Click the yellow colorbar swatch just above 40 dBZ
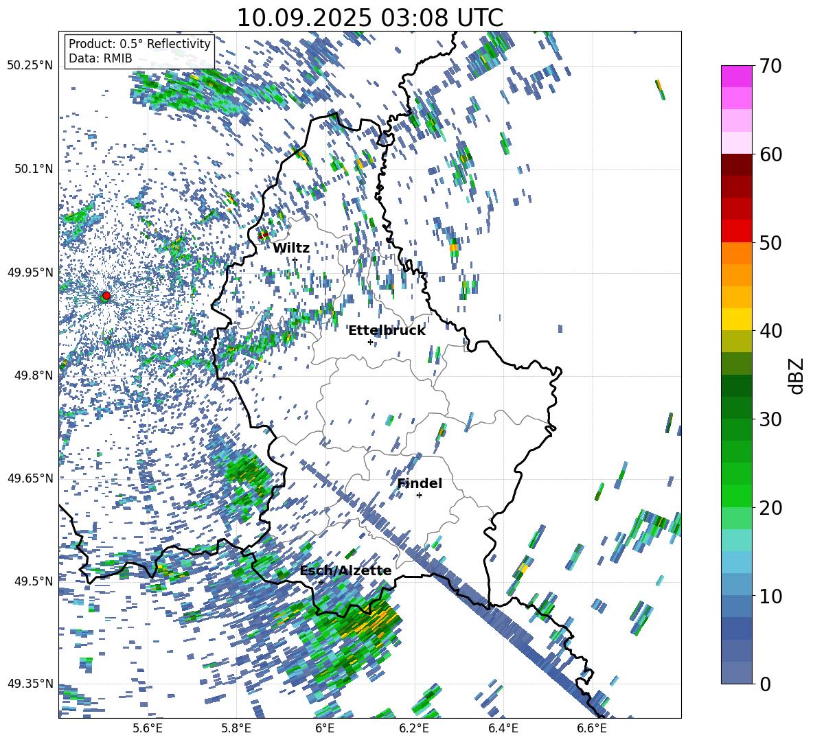Viewport: 813px width, 742px height. (x=736, y=319)
